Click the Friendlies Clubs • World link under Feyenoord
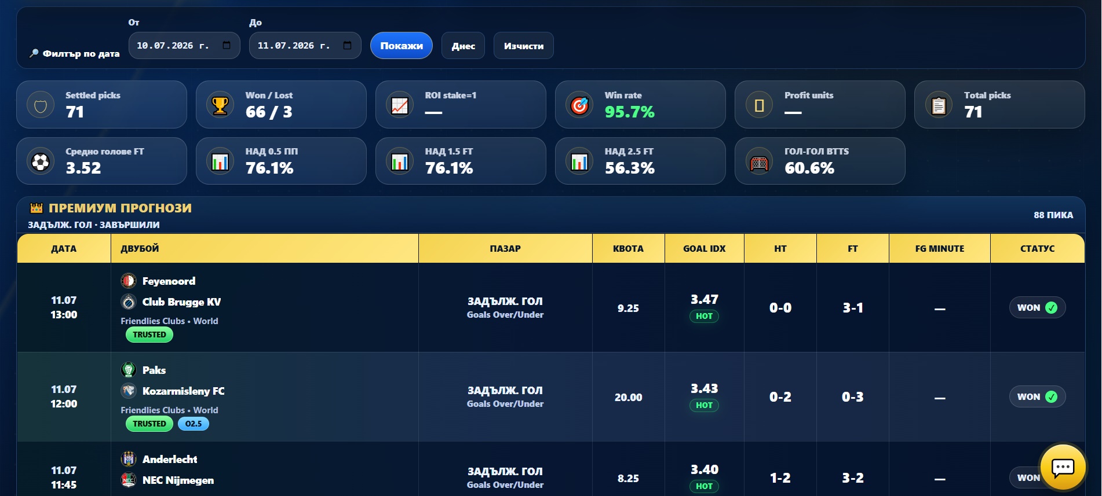 point(169,321)
